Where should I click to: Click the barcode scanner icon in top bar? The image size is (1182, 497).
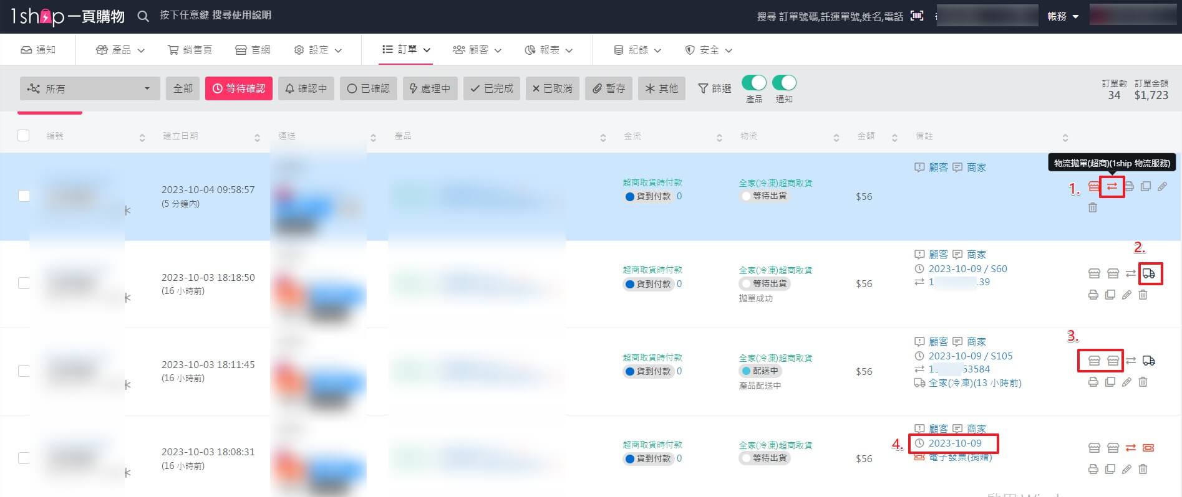click(917, 16)
